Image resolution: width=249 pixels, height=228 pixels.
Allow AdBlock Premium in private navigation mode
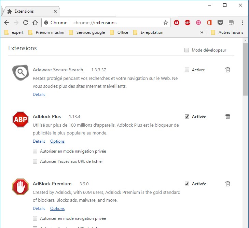pyautogui.click(x=35, y=218)
